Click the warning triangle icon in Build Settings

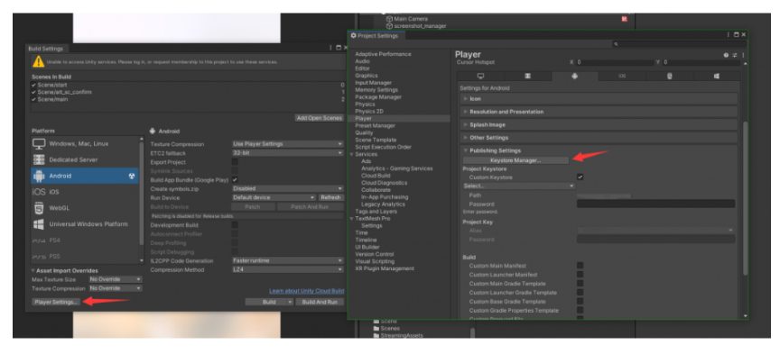click(38, 62)
